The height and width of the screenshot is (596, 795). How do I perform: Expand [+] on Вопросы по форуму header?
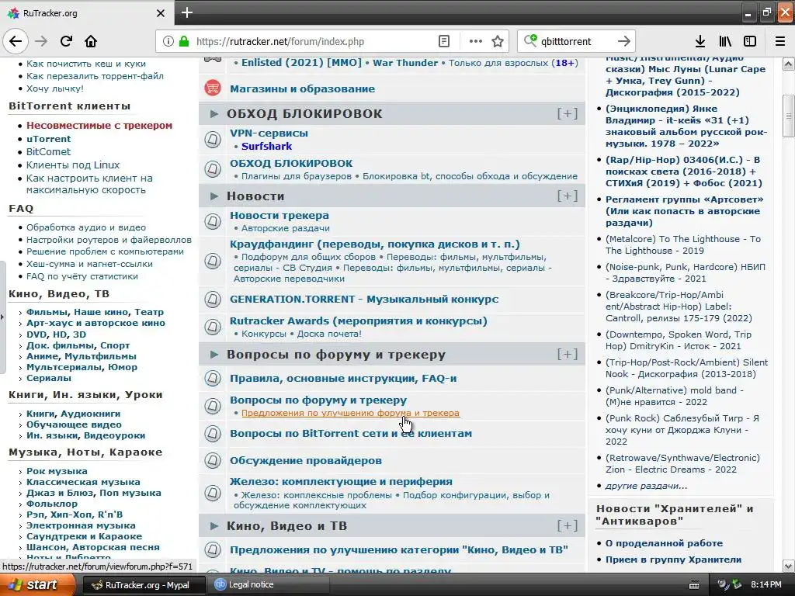point(568,354)
